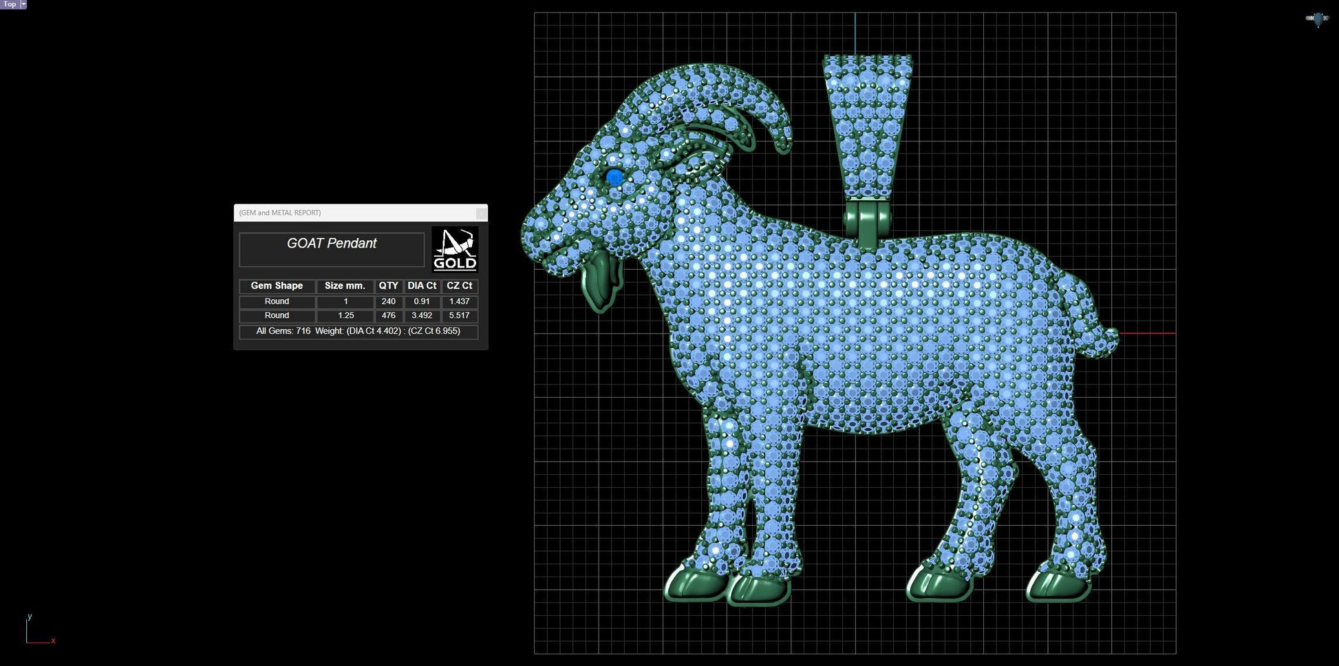Click the Size mm. column header
Screen dimensions: 1339x666
345,286
